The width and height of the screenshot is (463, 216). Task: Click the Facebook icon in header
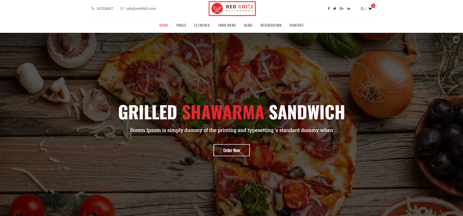tap(329, 9)
